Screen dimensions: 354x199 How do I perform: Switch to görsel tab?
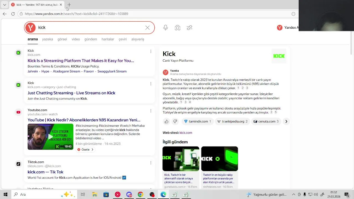[x=62, y=39]
